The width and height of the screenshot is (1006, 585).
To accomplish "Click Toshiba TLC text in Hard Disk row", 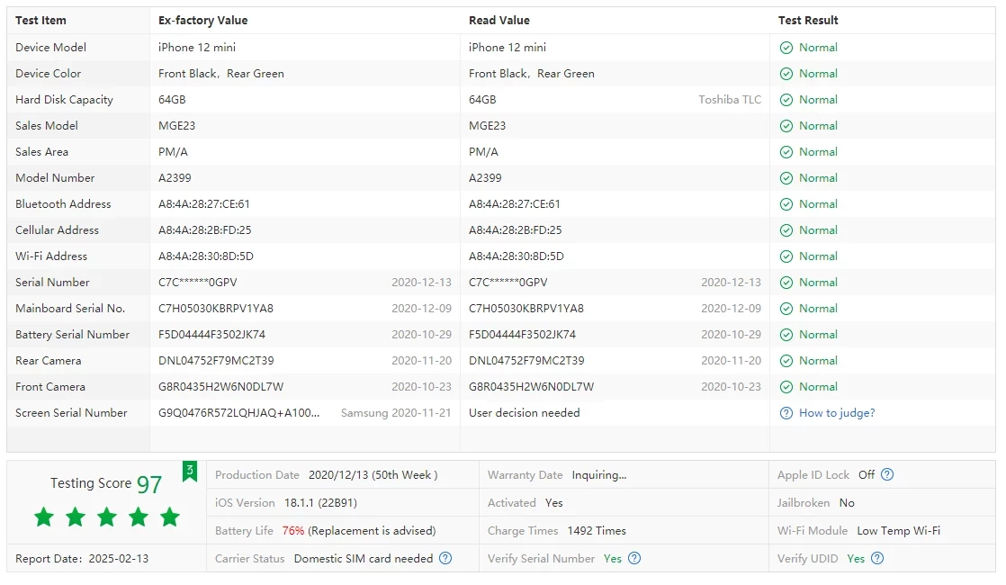I will coord(730,99).
